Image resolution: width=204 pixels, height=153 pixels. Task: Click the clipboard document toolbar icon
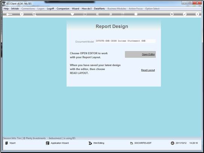pos(136,14)
